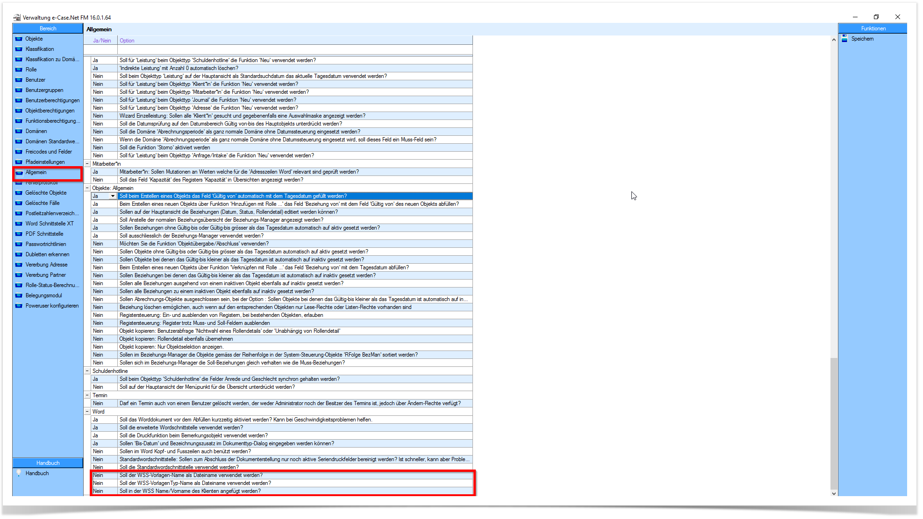Click the Speichern disk icon
The width and height of the screenshot is (923, 519).
point(845,39)
